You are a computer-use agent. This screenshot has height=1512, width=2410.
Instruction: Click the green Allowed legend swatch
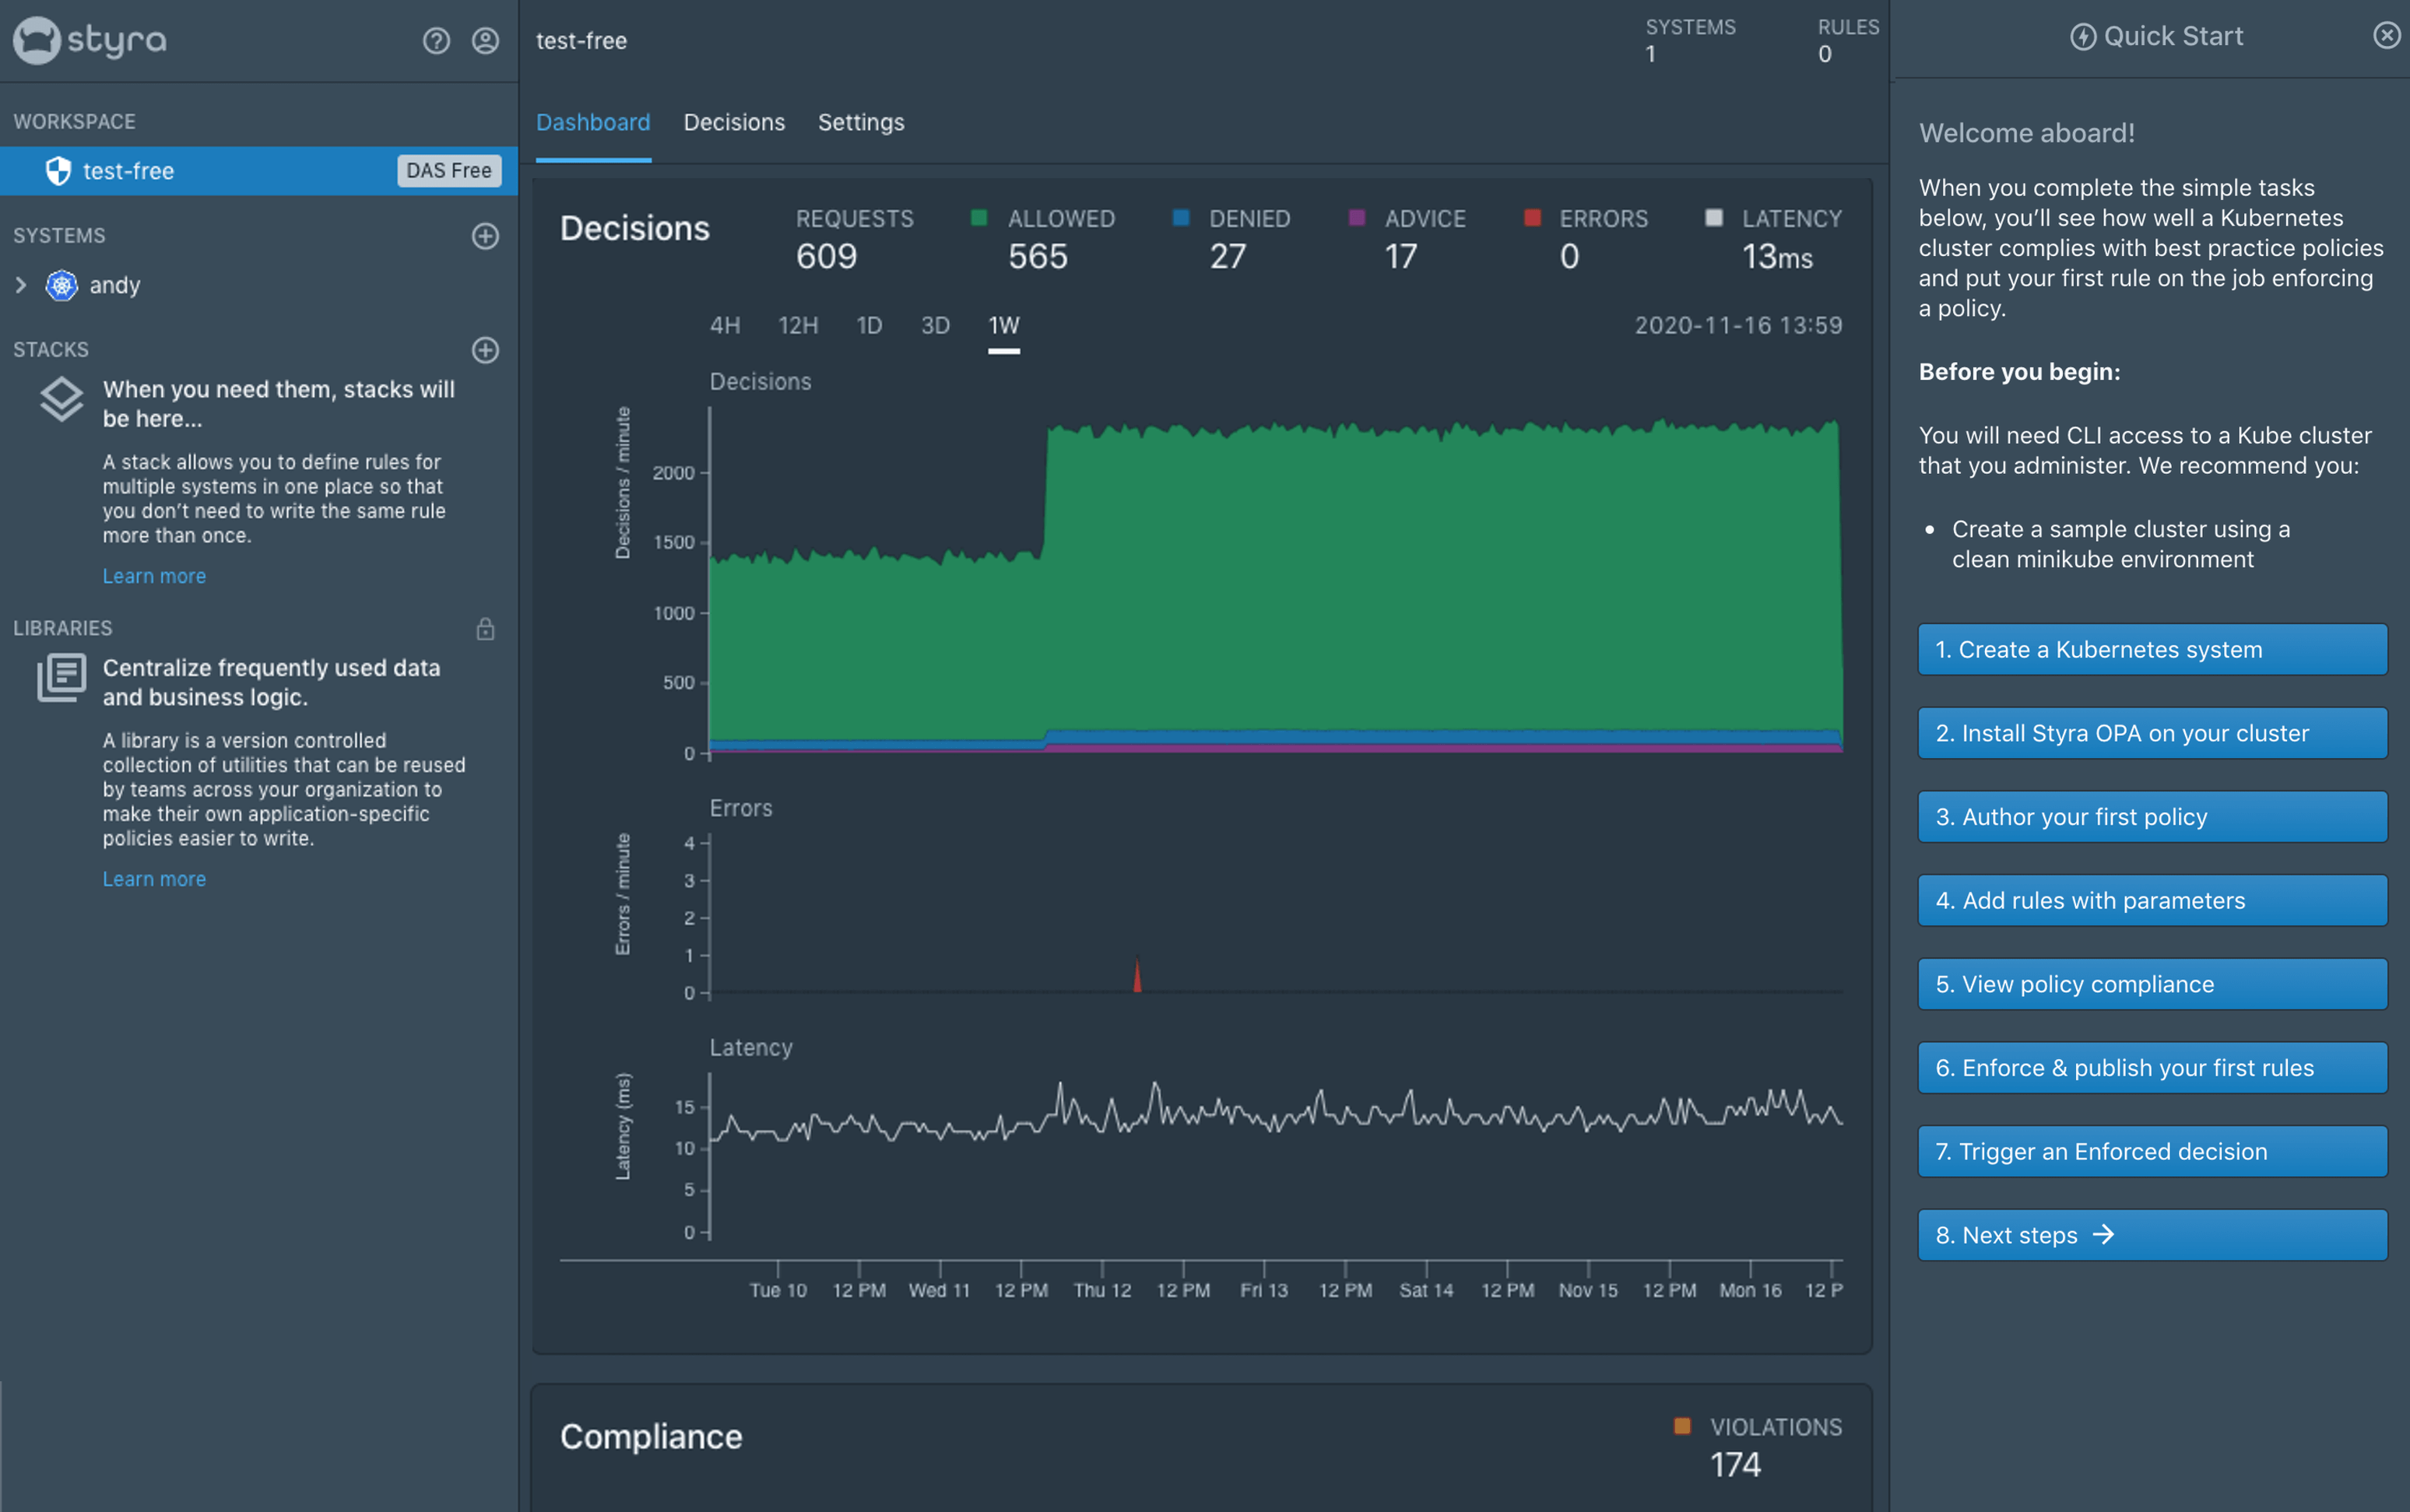point(979,218)
